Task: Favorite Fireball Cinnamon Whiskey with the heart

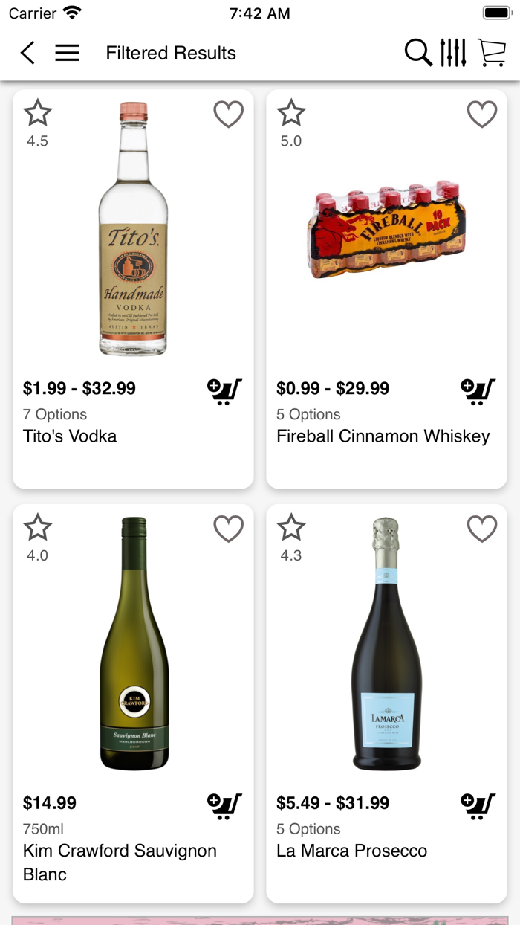Action: [482, 114]
